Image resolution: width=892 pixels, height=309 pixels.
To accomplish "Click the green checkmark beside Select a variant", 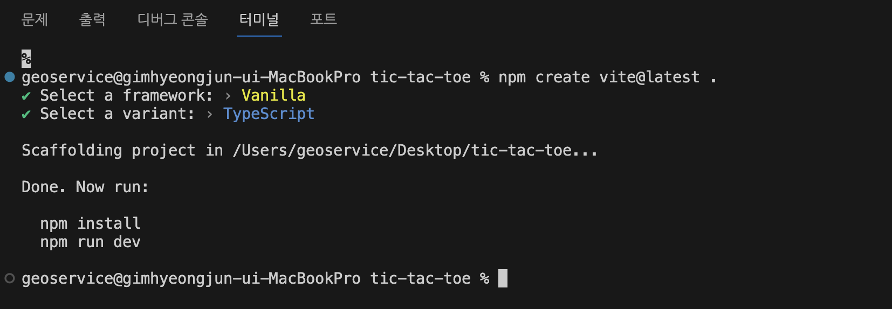I will 26,115.
